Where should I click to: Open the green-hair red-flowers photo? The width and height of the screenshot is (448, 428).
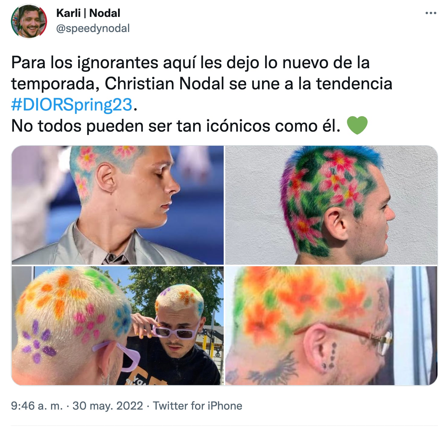(x=331, y=205)
